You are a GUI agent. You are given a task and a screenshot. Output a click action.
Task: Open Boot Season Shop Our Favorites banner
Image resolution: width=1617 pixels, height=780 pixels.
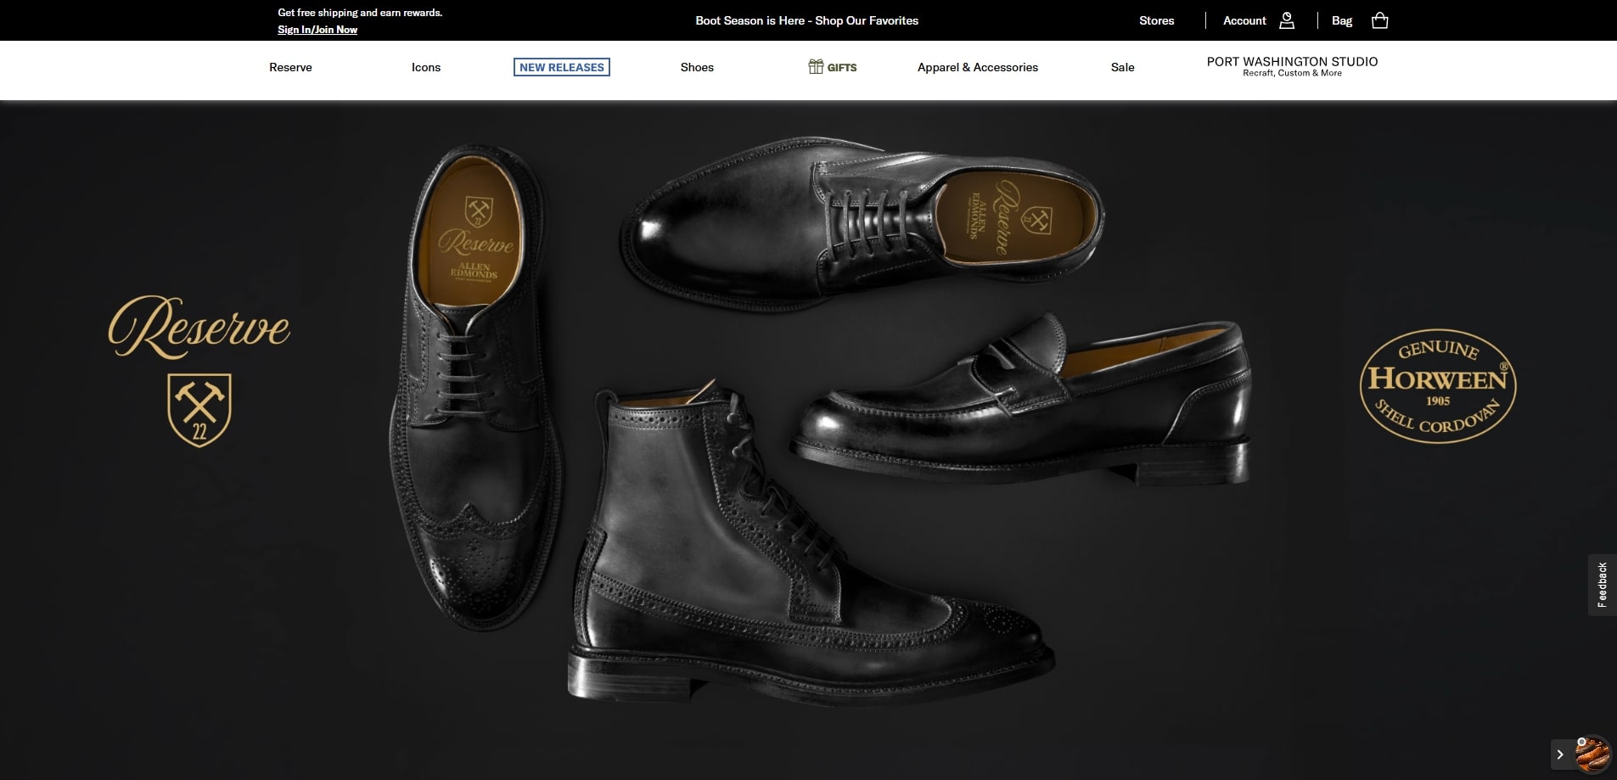tap(806, 20)
